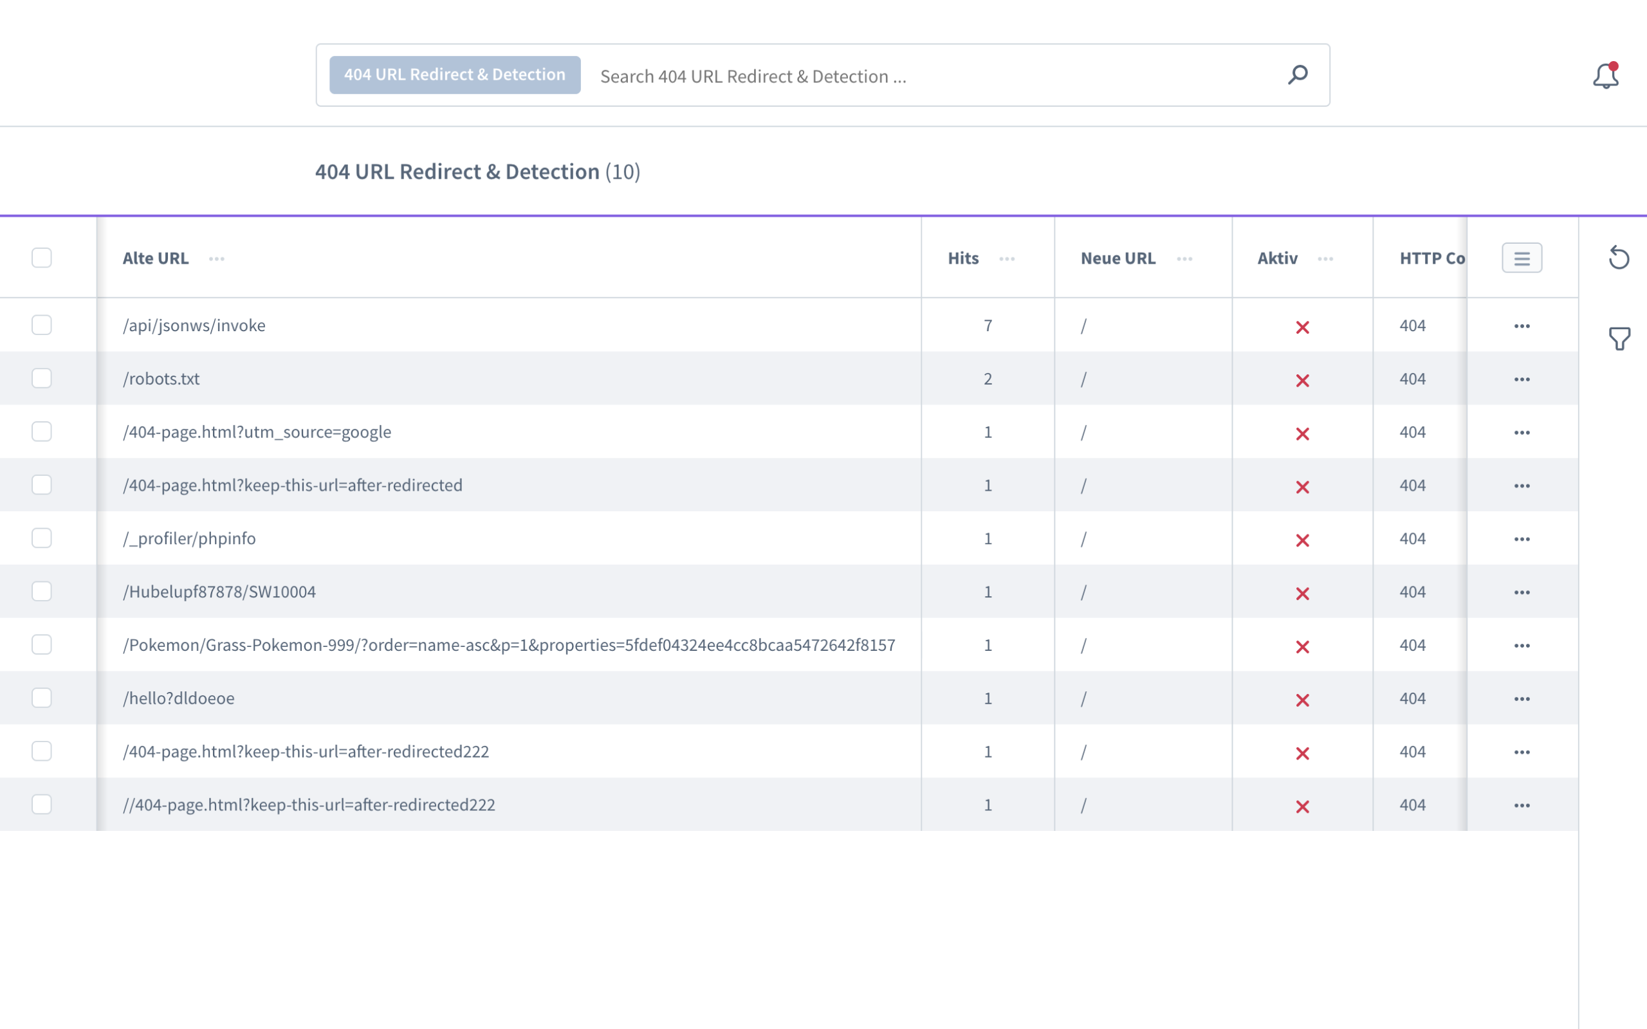Click the 404 URL Redirect & Detection (10) heading
The width and height of the screenshot is (1647, 1029).
(477, 172)
